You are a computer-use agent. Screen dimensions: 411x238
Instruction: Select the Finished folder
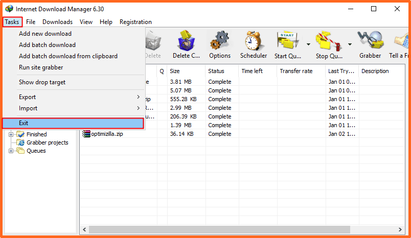(x=37, y=134)
